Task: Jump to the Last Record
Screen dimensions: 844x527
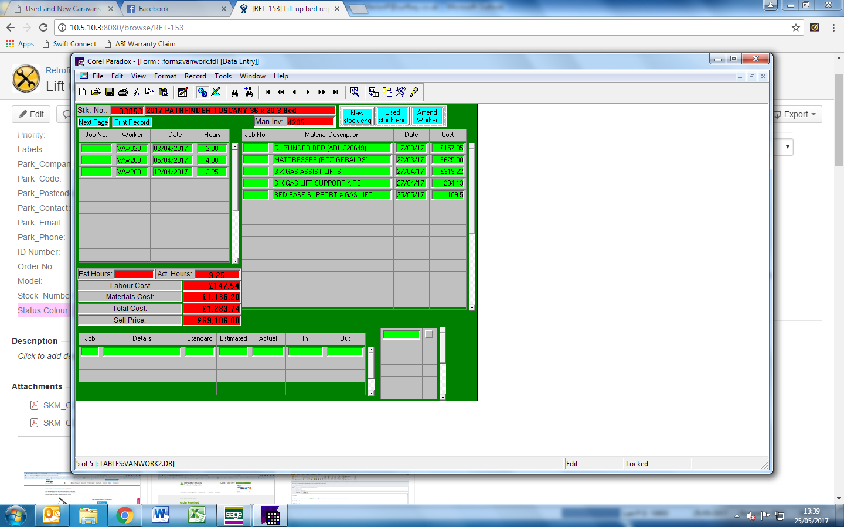Action: (x=335, y=92)
